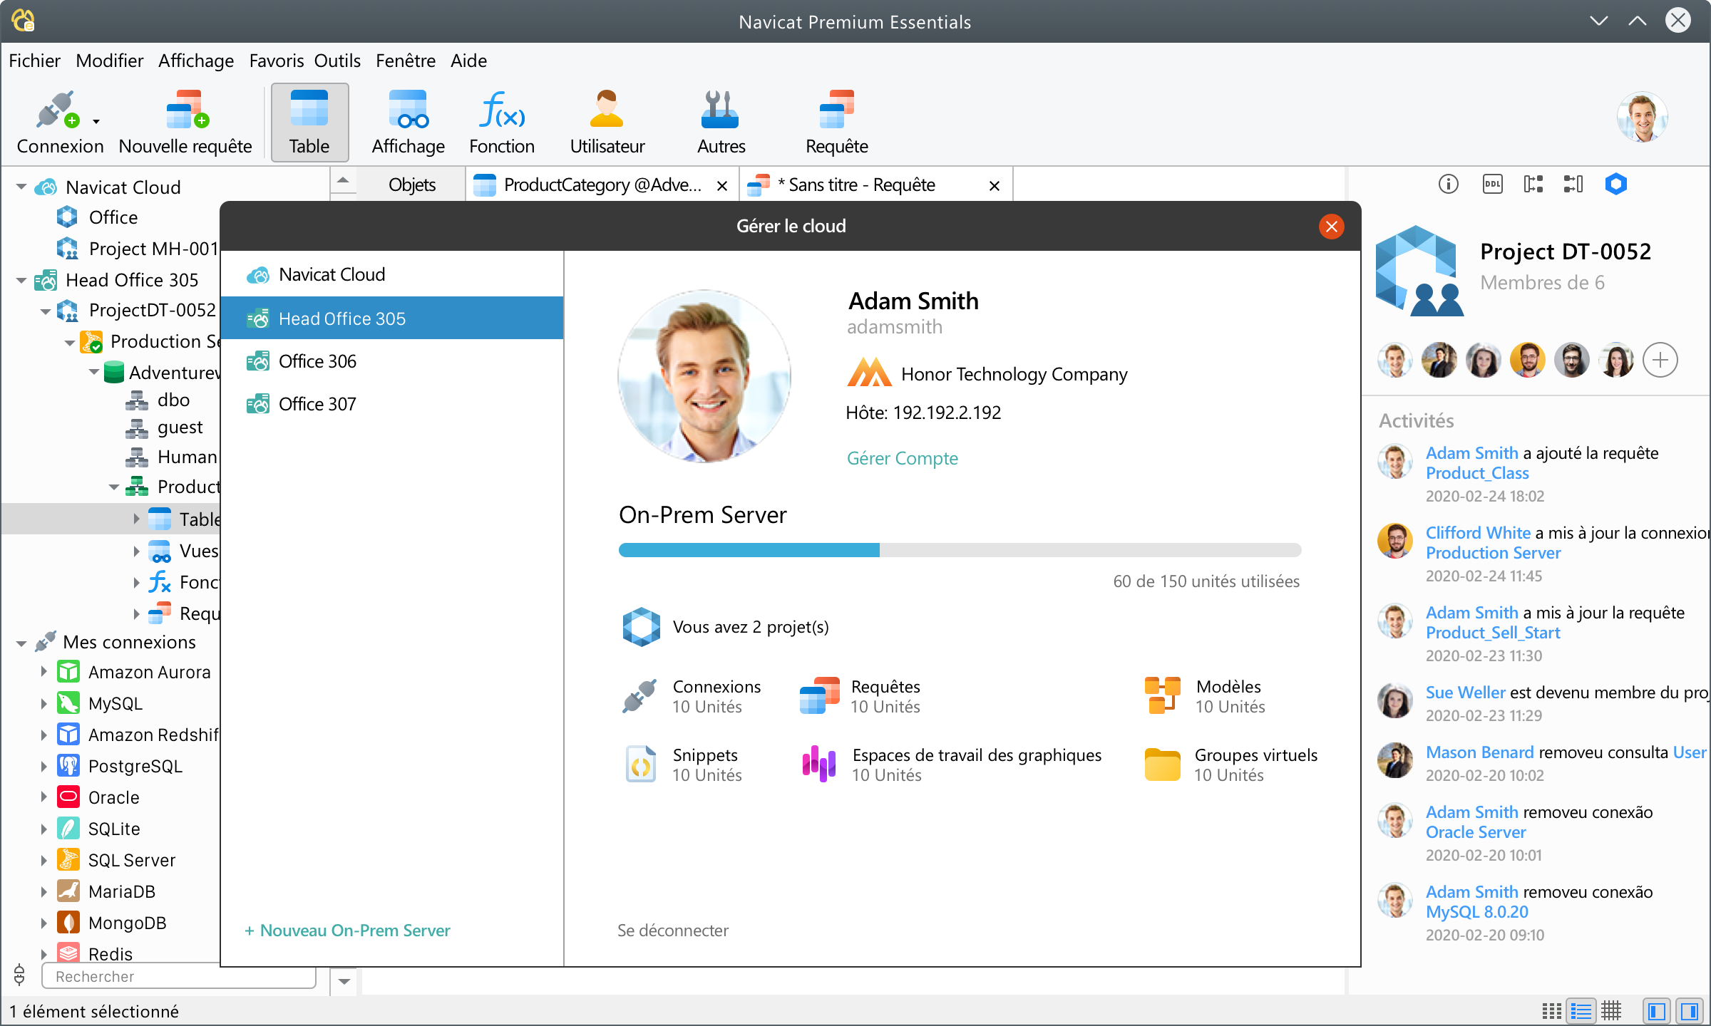Select MongoDB connection in sidebar

point(127,923)
